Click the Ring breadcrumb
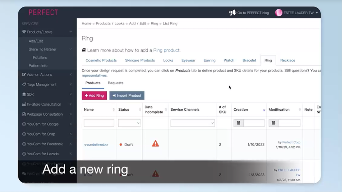This screenshot has width=342, height=192. tap(154, 23)
